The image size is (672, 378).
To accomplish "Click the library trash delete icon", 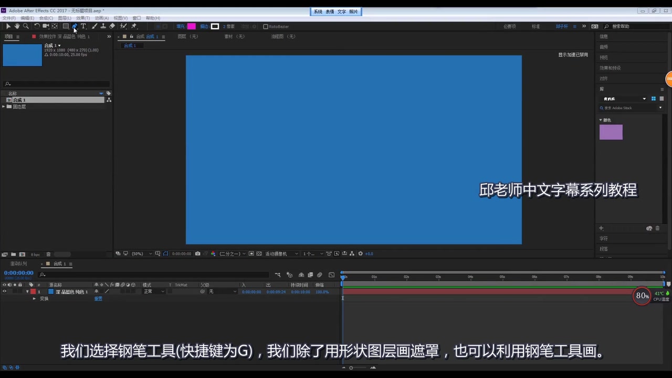I will click(657, 228).
